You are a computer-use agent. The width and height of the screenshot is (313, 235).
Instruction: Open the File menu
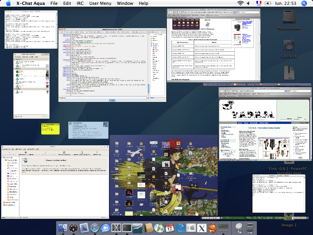(x=54, y=3)
